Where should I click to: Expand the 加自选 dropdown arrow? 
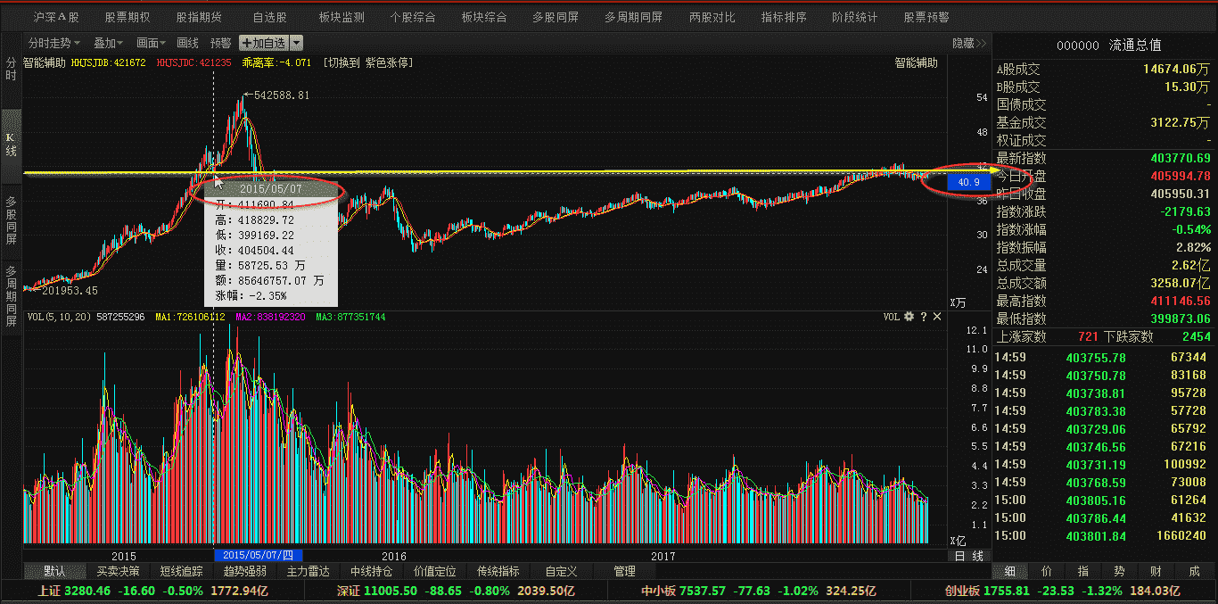pos(296,43)
